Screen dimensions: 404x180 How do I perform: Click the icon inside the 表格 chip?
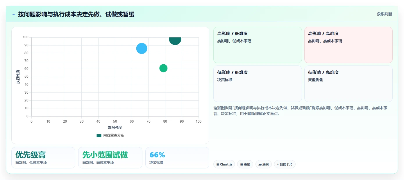(x=242, y=164)
